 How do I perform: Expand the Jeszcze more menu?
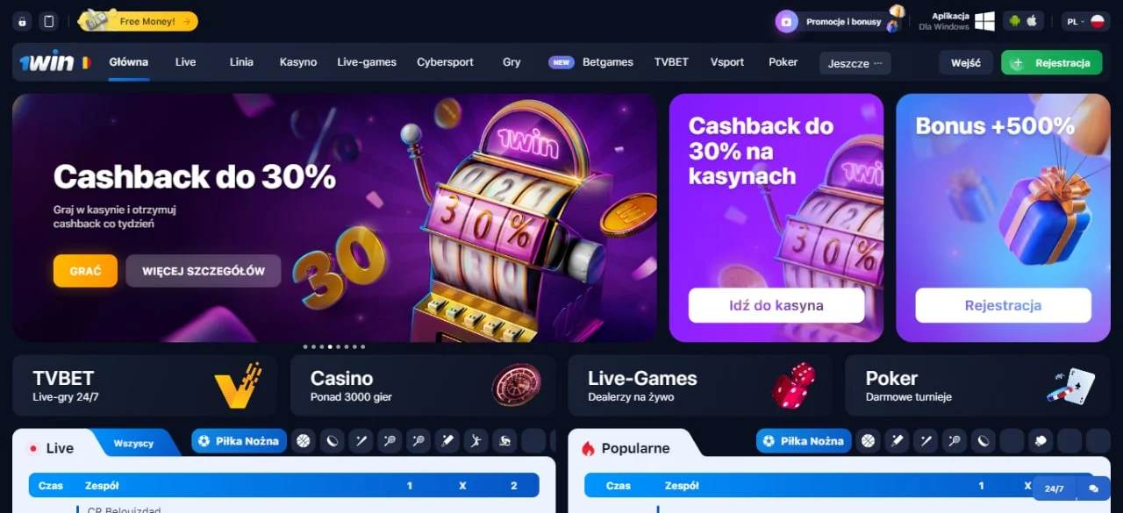pyautogui.click(x=855, y=63)
